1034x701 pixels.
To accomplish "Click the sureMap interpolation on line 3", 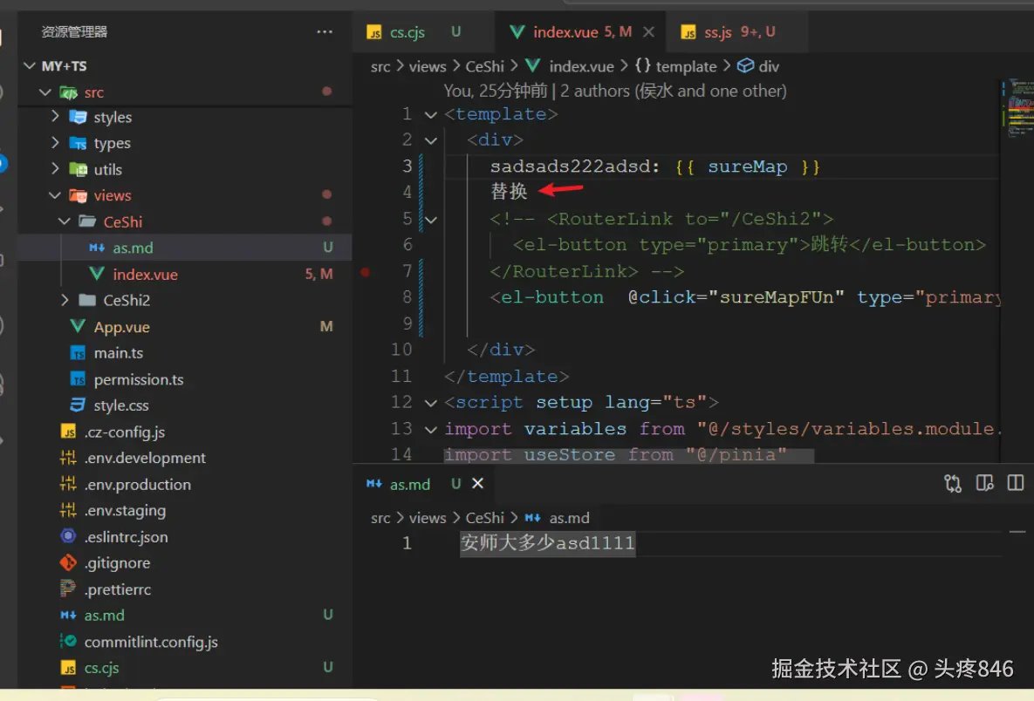I will pos(747,167).
